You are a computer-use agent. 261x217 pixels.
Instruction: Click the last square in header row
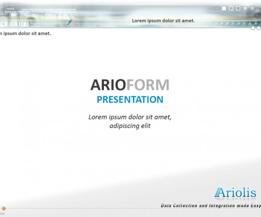click(252, 8)
